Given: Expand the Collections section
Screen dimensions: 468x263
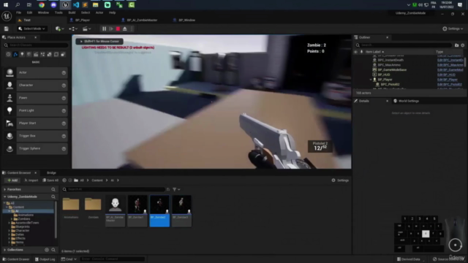Looking at the screenshot, I should 5,250.
